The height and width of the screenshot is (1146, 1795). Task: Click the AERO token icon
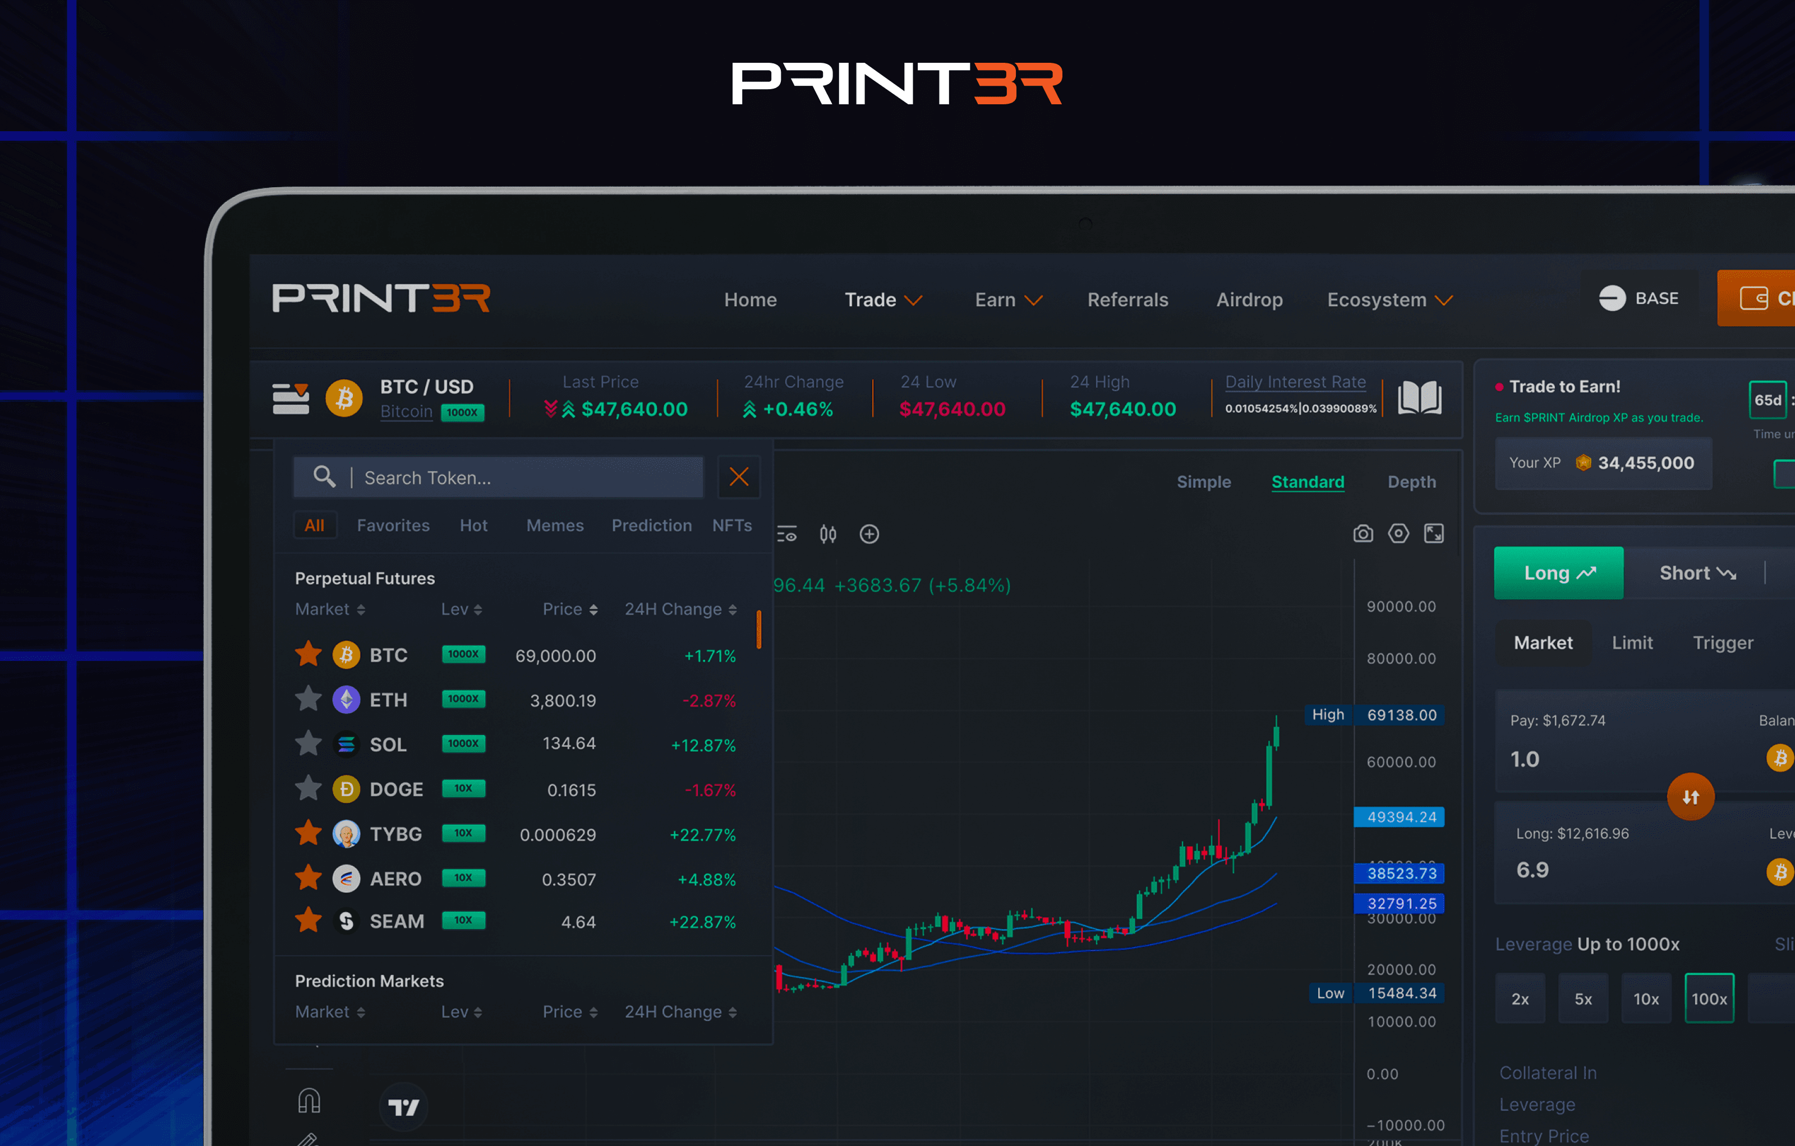[346, 879]
